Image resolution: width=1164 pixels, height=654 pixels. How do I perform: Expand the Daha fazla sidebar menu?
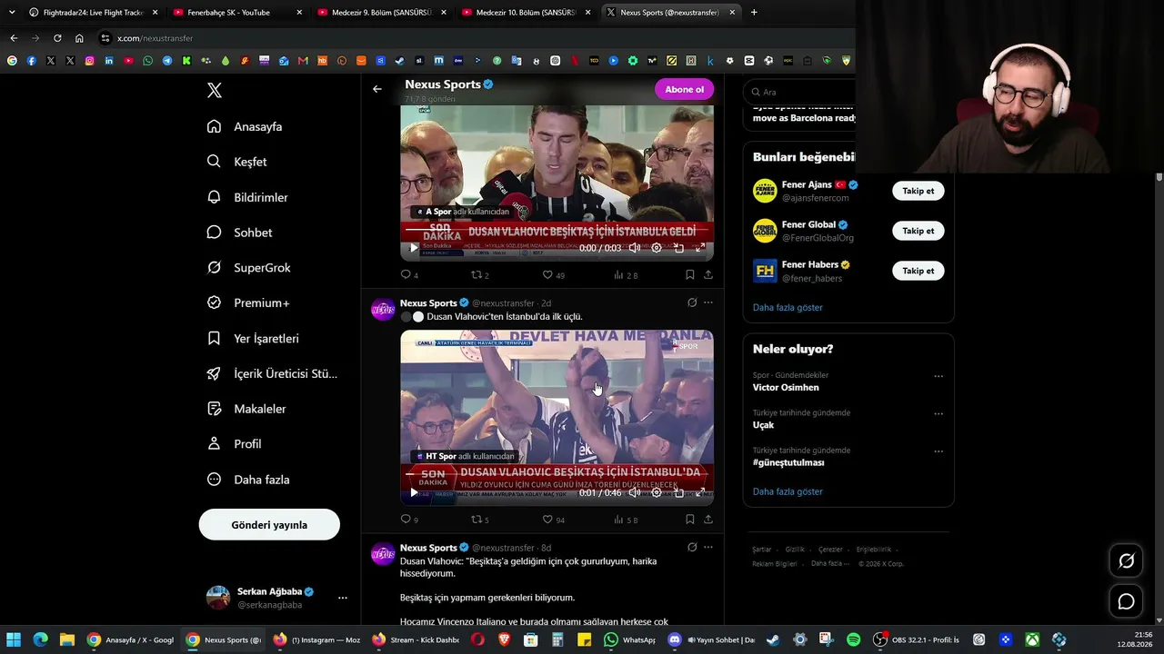pyautogui.click(x=248, y=480)
